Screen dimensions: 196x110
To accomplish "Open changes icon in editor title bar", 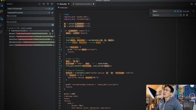I will click(192, 4).
